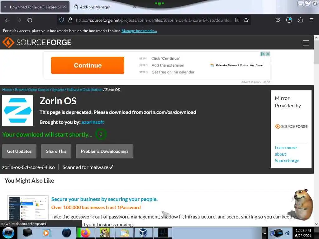Click the Firefox account circular icon
319x239 pixels.
click(x=289, y=20)
